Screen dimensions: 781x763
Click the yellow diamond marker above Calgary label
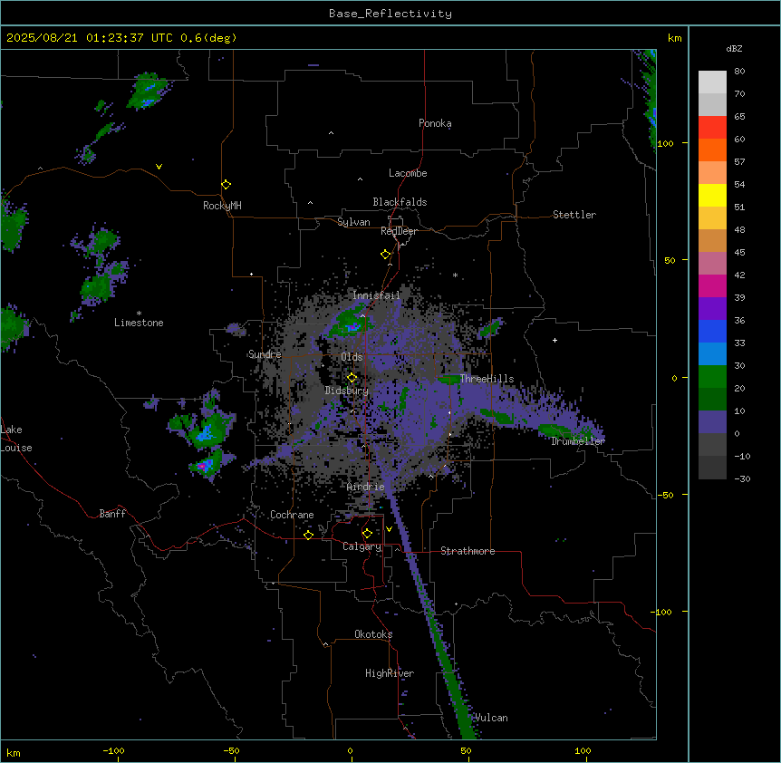tap(367, 534)
